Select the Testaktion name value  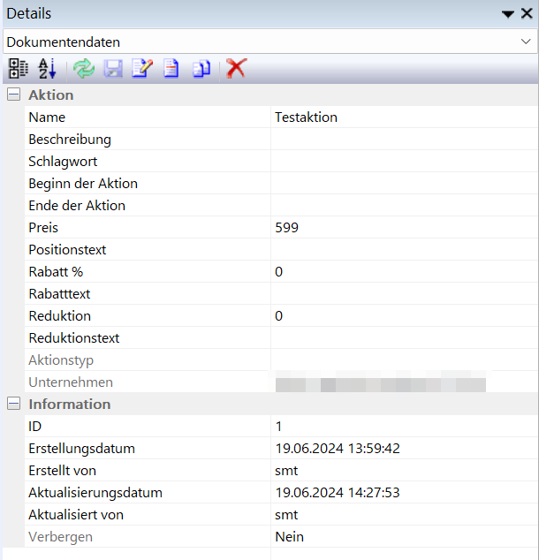tap(306, 117)
